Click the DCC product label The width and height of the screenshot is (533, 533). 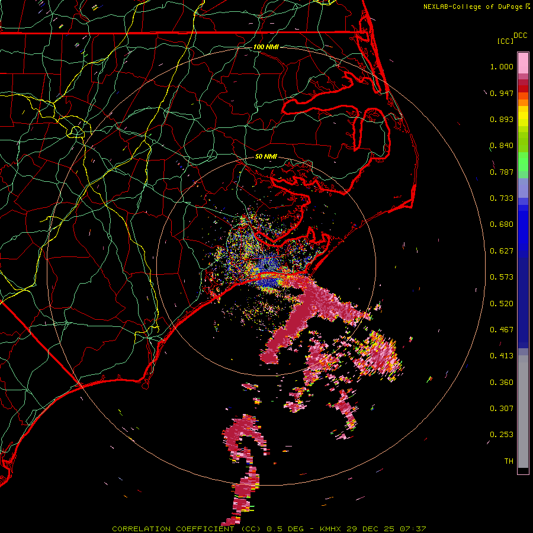coord(521,36)
